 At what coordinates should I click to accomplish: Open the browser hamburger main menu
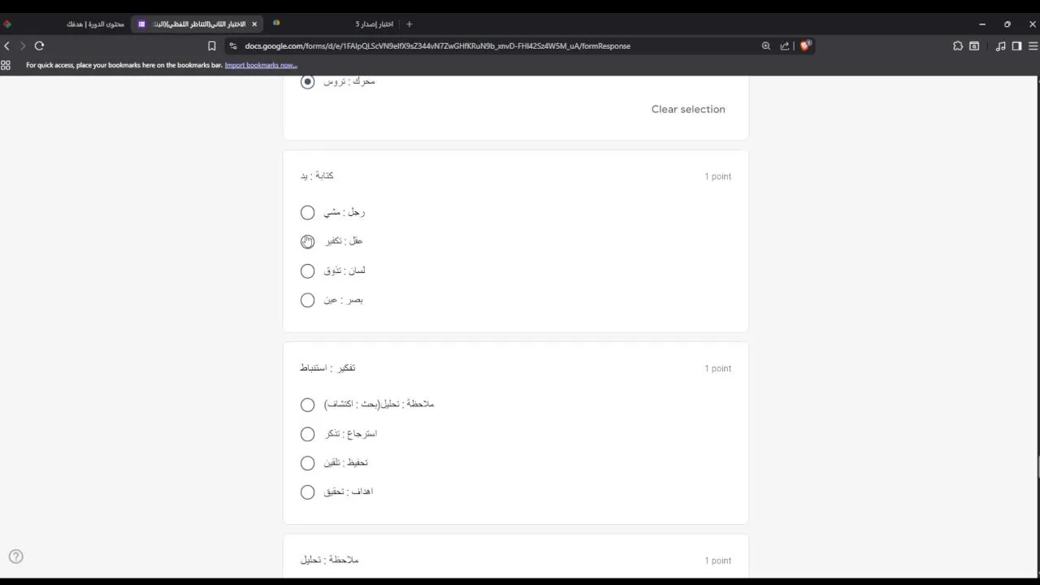pyautogui.click(x=1033, y=46)
